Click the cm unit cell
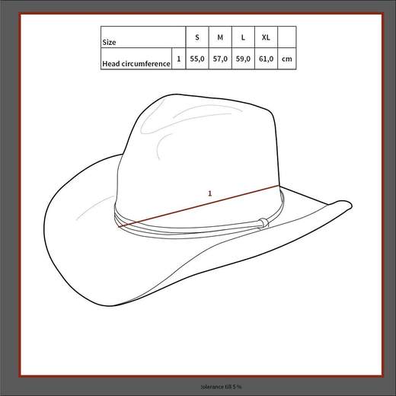The width and height of the screenshot is (396, 396). (287, 59)
